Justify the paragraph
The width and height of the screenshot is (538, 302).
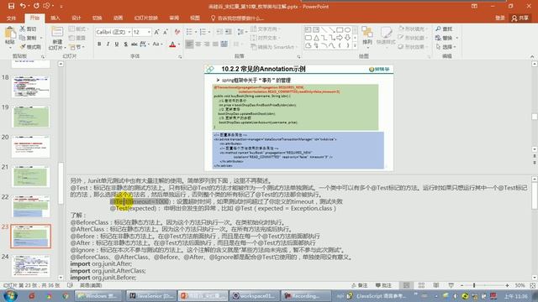215,44
